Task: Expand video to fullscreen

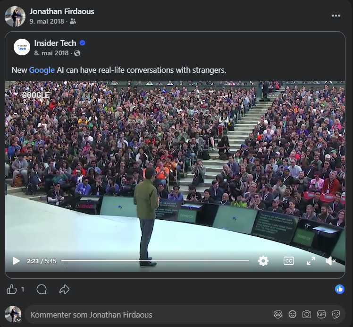Action: (311, 261)
